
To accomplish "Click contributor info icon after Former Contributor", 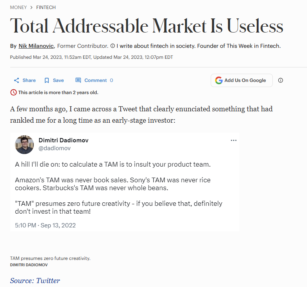I will (112, 46).
